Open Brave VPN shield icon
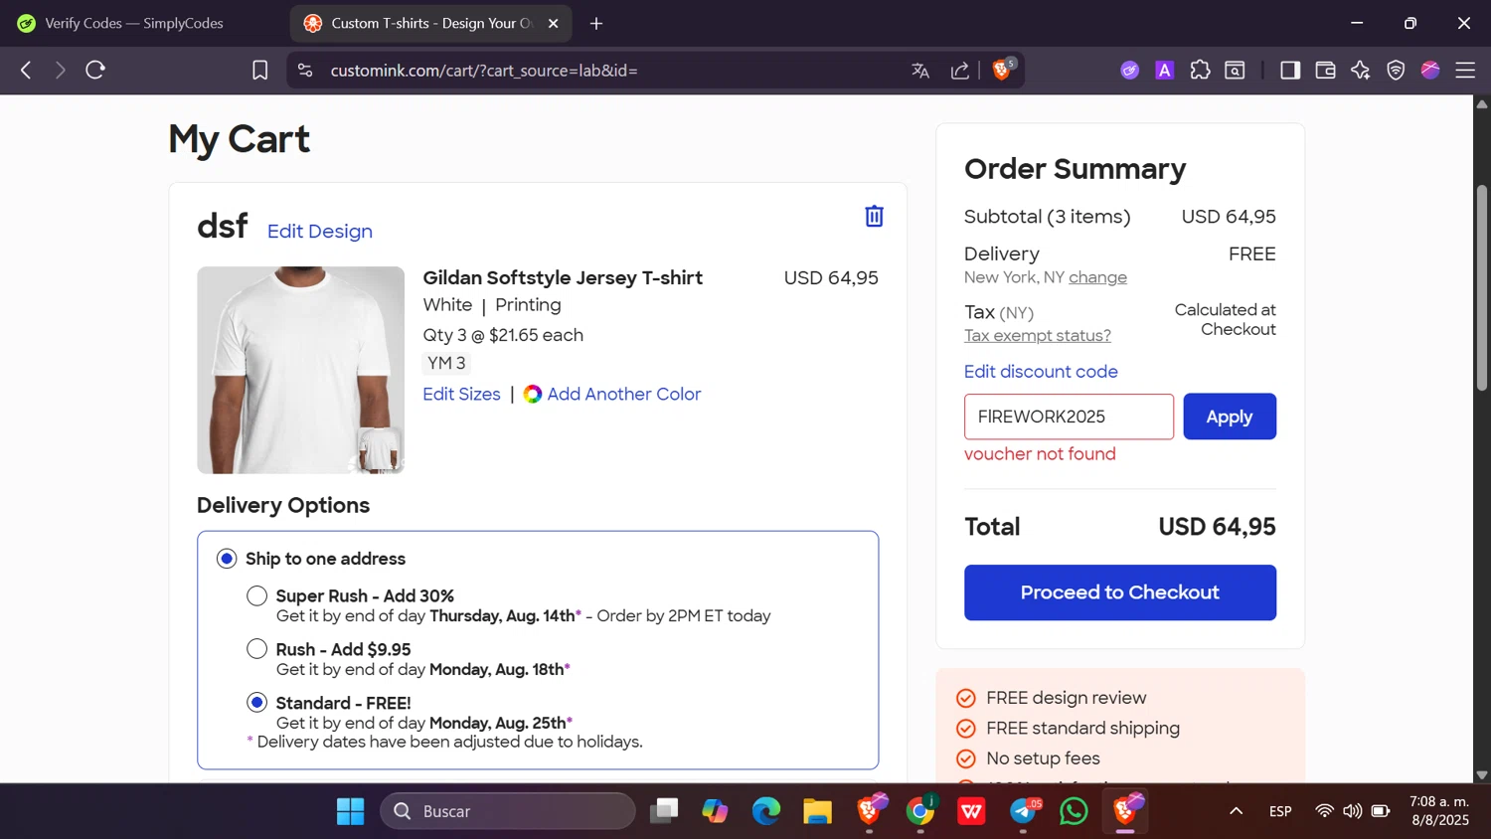1491x839 pixels. (1396, 70)
